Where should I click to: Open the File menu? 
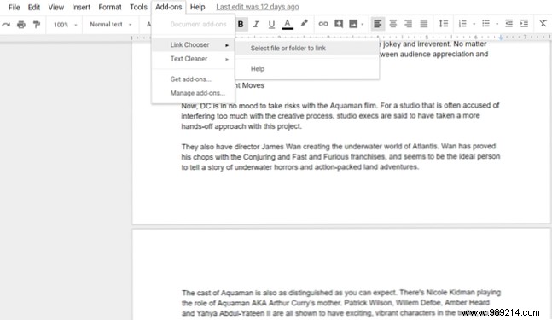click(x=15, y=7)
